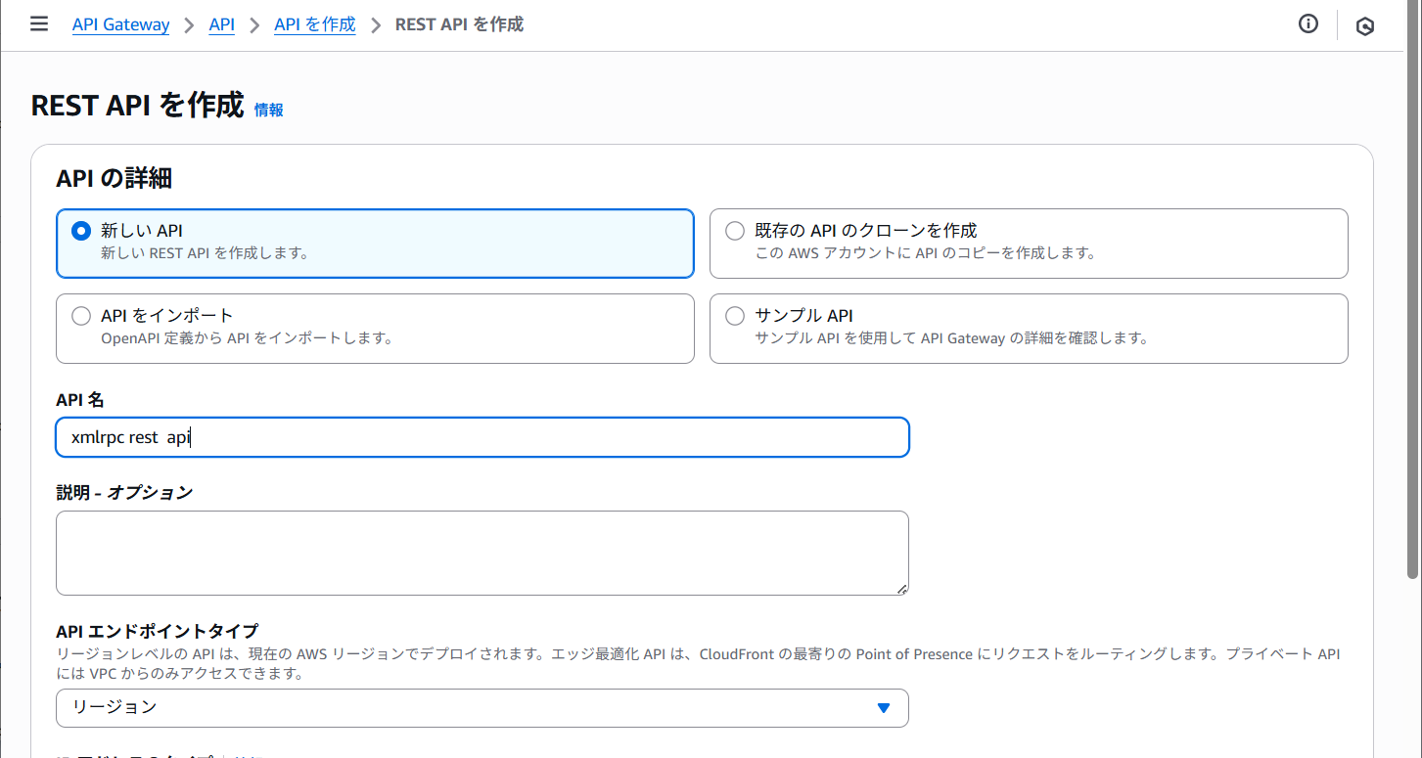Screen dimensions: 1422x758
Task: Click the blue dropdown arrow for リージョン
Action: click(883, 707)
